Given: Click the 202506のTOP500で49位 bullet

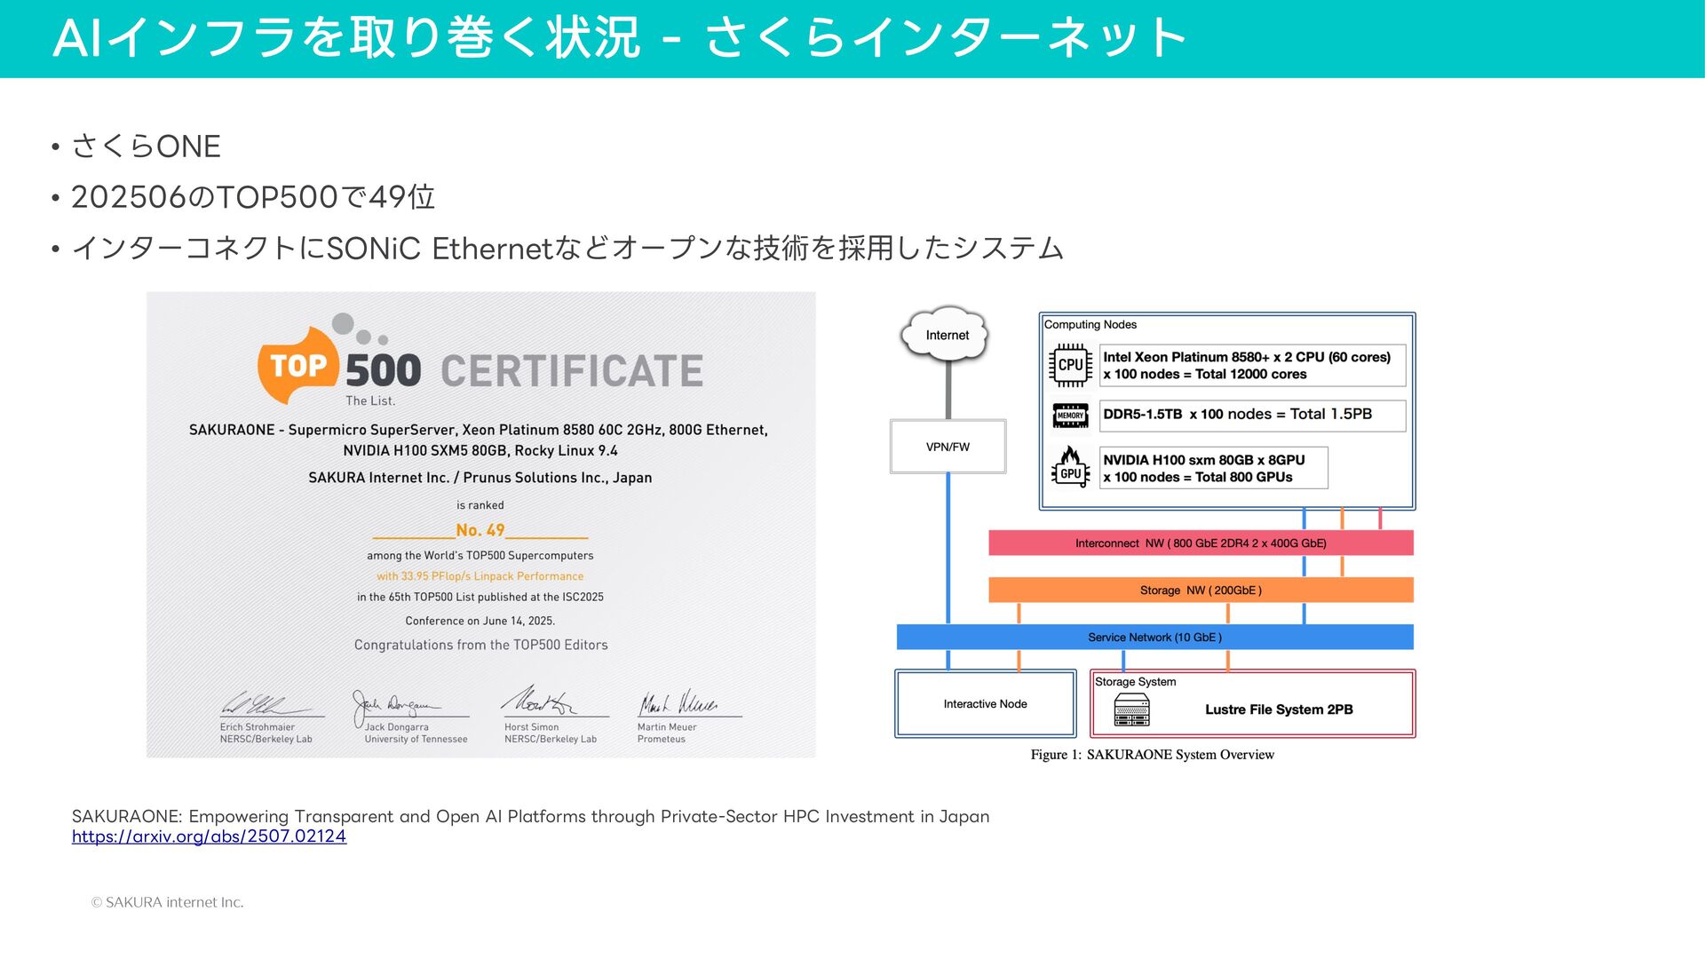Looking at the screenshot, I should coord(253,197).
